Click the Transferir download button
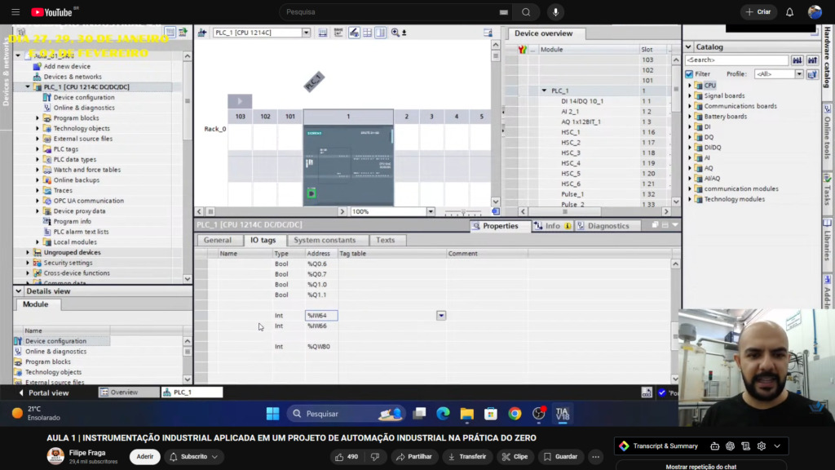Screen dimensions: 835x470 tap(467, 457)
